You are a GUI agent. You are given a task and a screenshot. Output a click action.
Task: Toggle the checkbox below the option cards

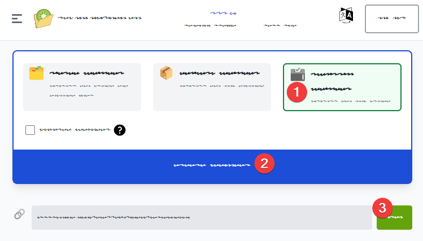30,130
